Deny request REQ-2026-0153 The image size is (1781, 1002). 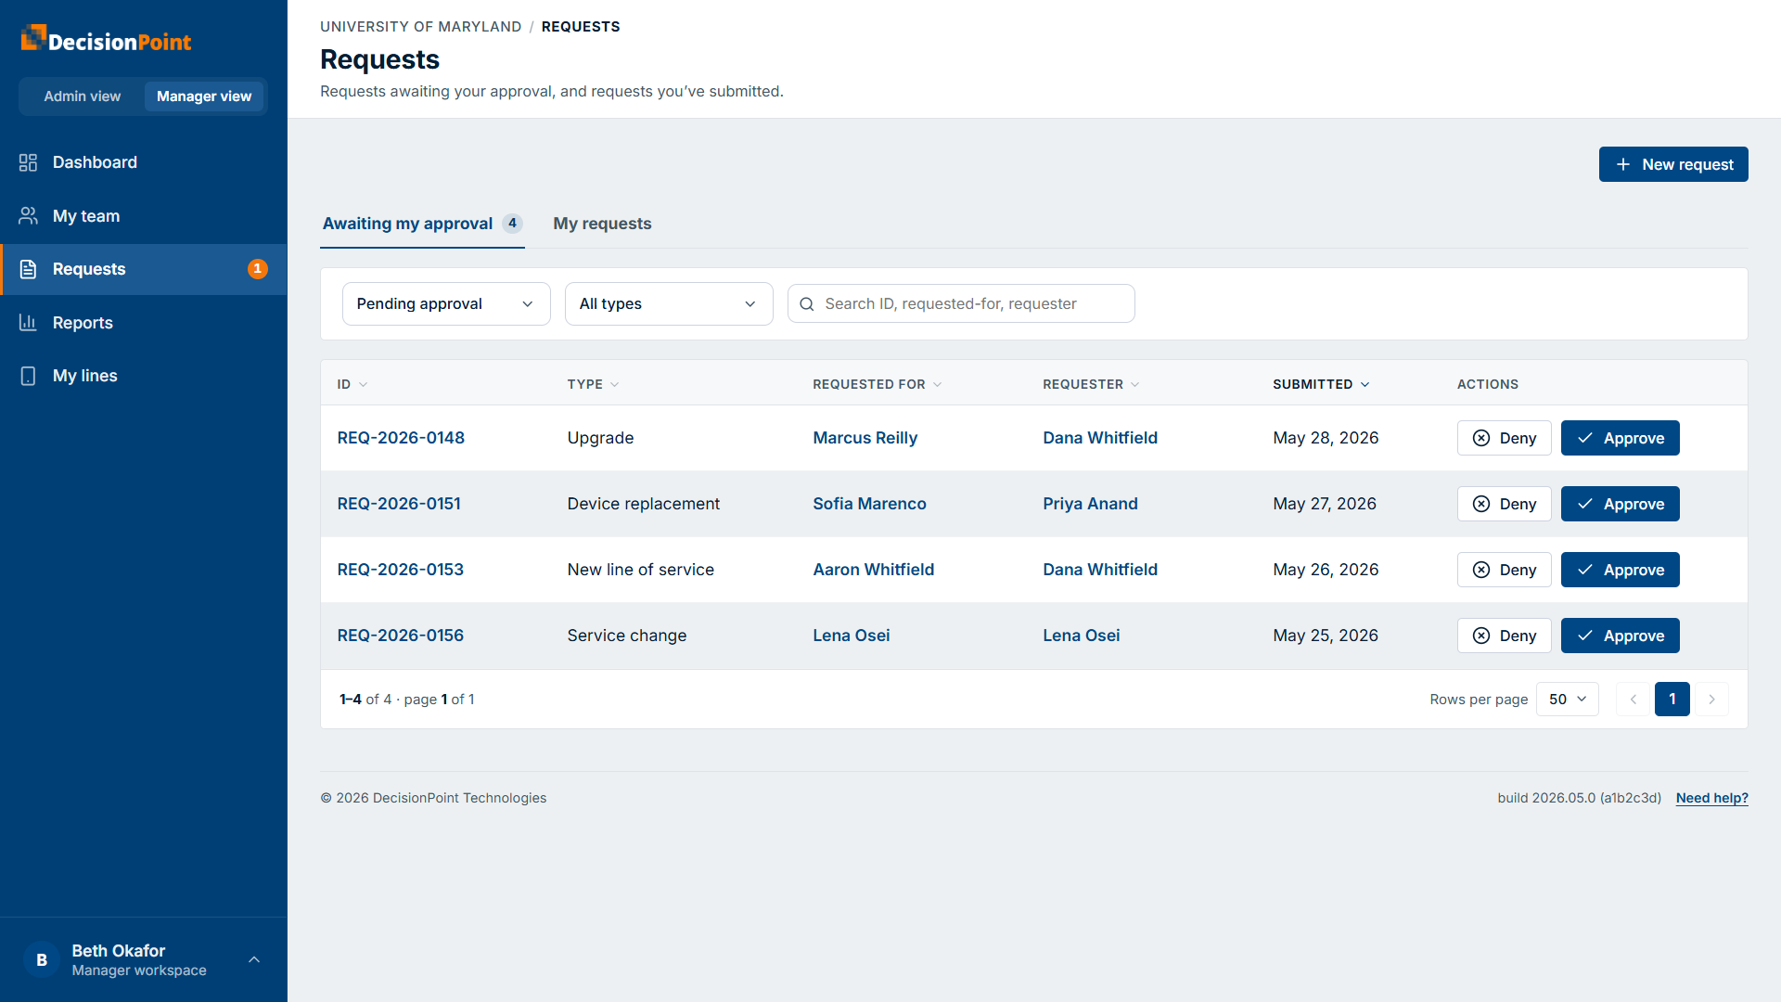pyautogui.click(x=1504, y=570)
